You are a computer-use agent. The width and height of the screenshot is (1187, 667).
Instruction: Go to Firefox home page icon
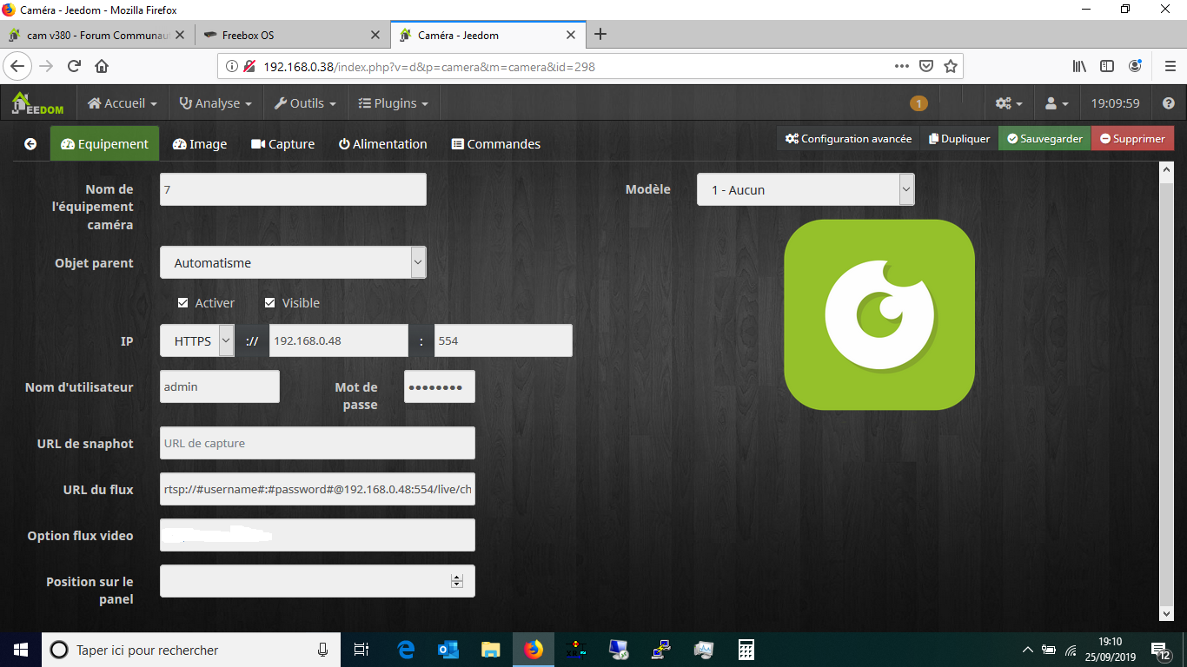102,66
